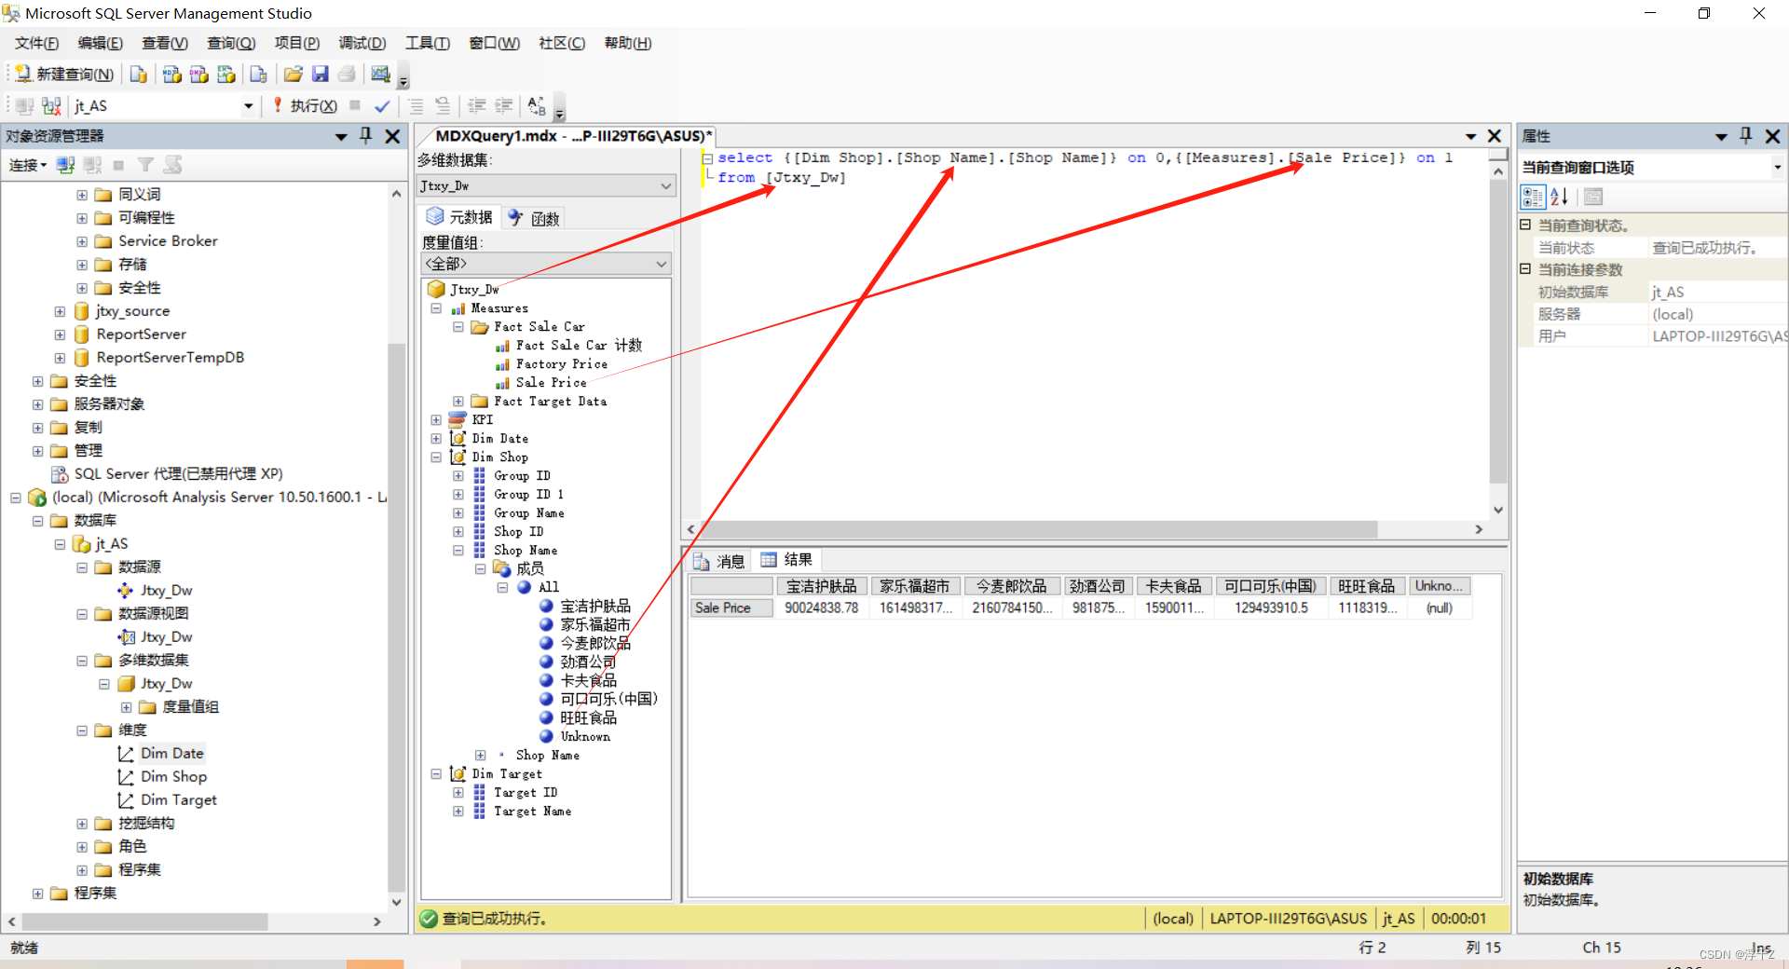The height and width of the screenshot is (969, 1789).
Task: Expand the Group Name attribute
Action: [458, 513]
